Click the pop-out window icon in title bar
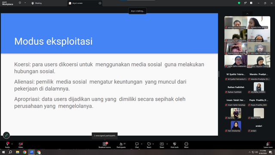 pyautogui.click(x=245, y=3)
